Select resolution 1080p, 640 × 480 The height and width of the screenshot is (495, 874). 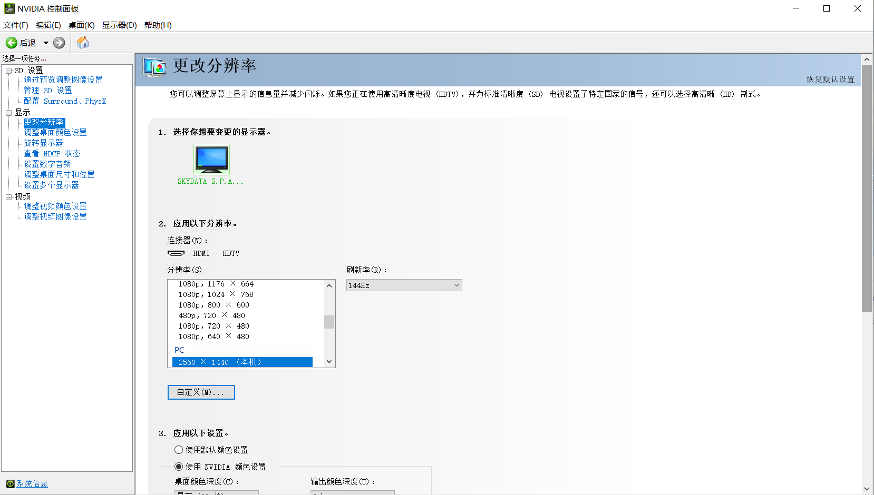click(x=214, y=336)
